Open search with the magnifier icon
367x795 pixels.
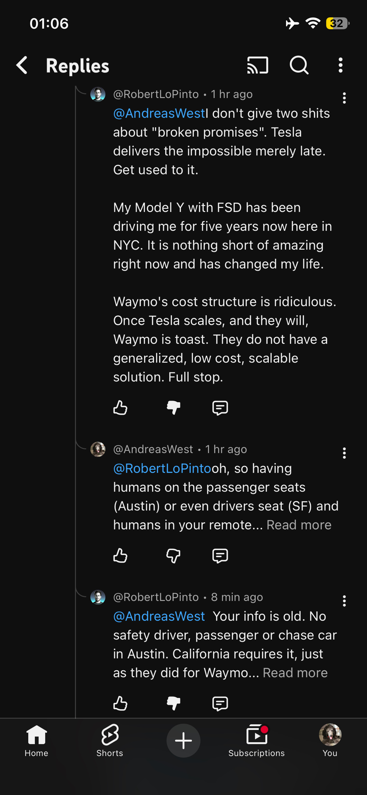(299, 65)
